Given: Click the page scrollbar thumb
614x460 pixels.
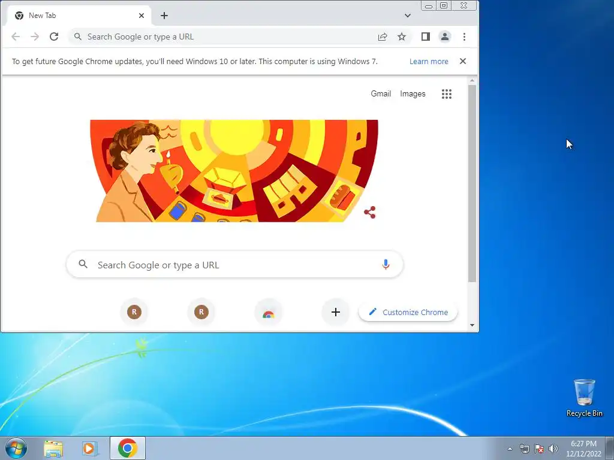Looking at the screenshot, I should [x=472, y=183].
